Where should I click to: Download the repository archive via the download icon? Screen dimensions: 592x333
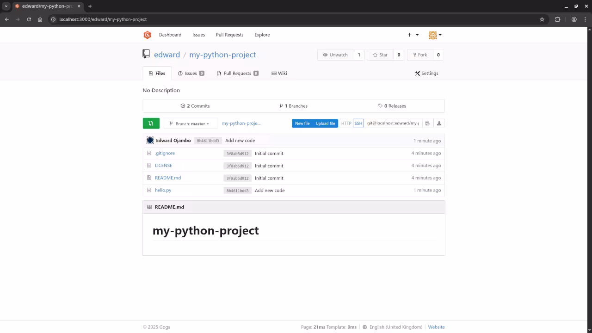click(x=439, y=123)
